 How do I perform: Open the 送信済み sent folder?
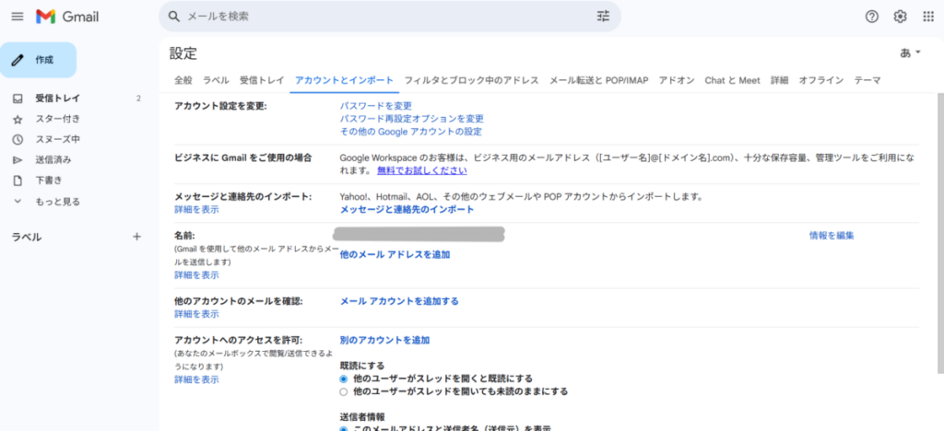(x=53, y=159)
